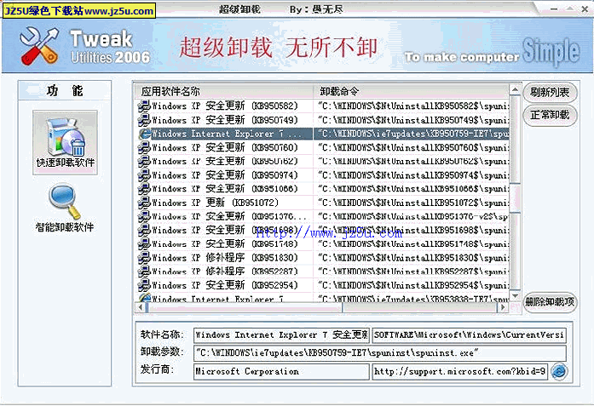Click the horizontal scrollbar thumb
594x406 pixels.
pyautogui.click(x=244, y=307)
